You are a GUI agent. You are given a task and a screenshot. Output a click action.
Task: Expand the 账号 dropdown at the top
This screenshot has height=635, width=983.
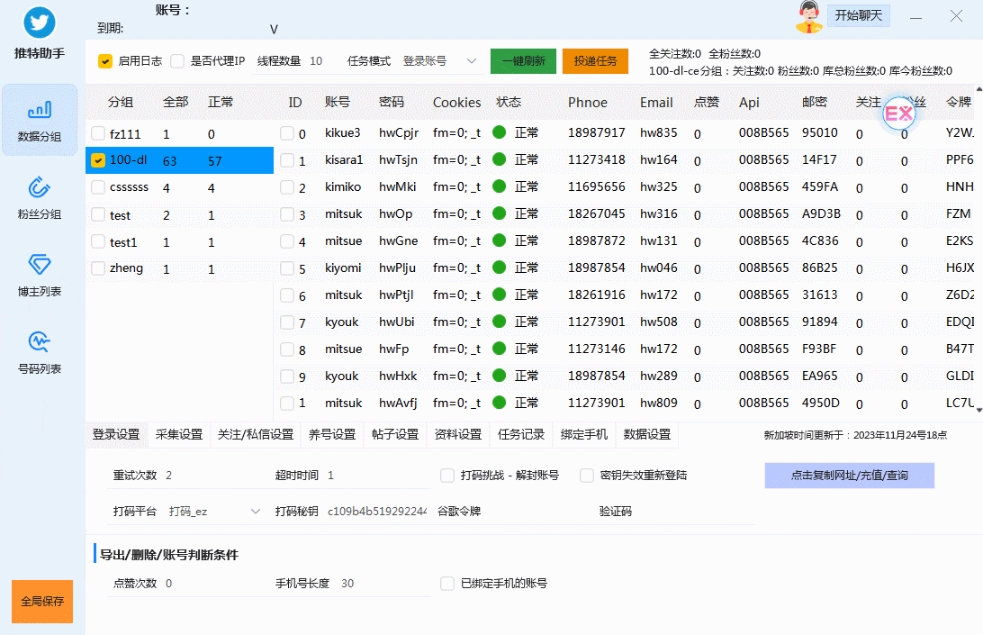273,29
